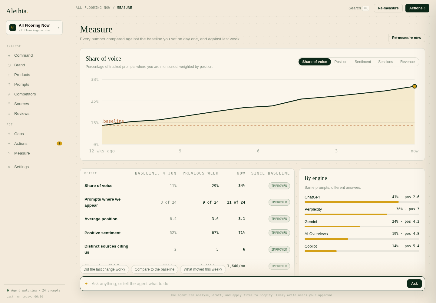Click the Compare to the baseline suggestion

[154, 269]
